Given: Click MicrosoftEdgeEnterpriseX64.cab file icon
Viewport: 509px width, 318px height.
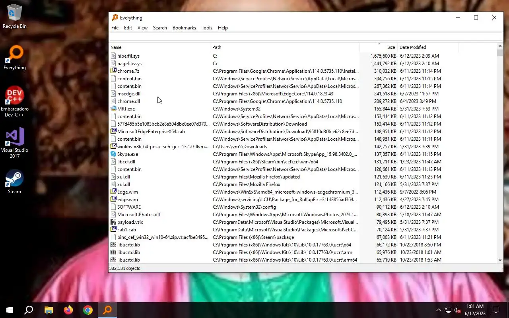Looking at the screenshot, I should [113, 132].
